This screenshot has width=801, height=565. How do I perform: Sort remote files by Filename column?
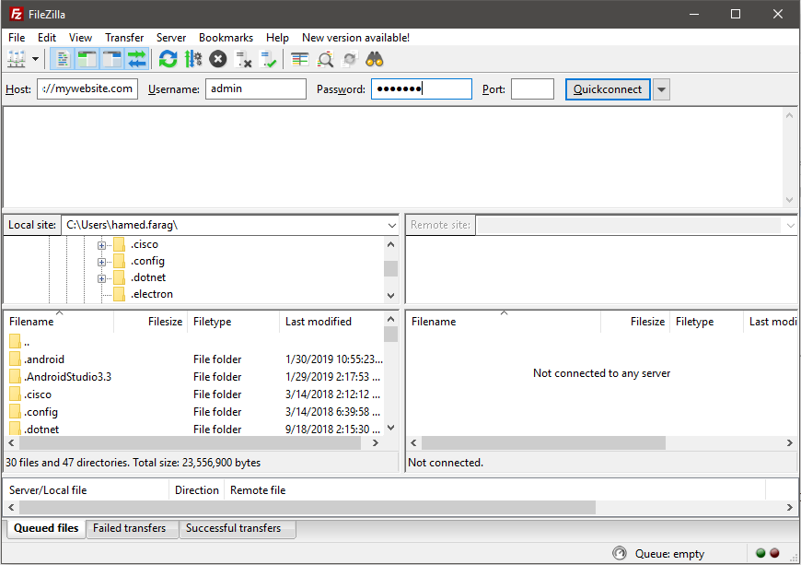coord(504,322)
